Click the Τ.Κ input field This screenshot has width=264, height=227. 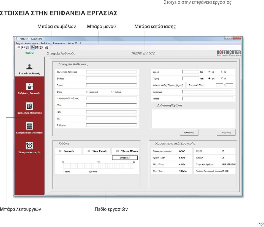[111, 118]
